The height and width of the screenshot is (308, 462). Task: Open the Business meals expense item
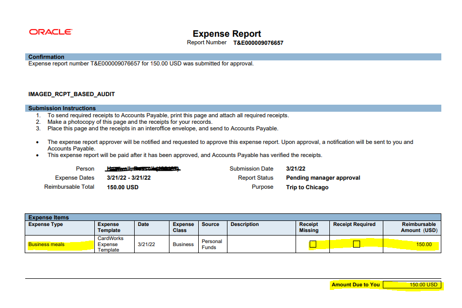45,243
